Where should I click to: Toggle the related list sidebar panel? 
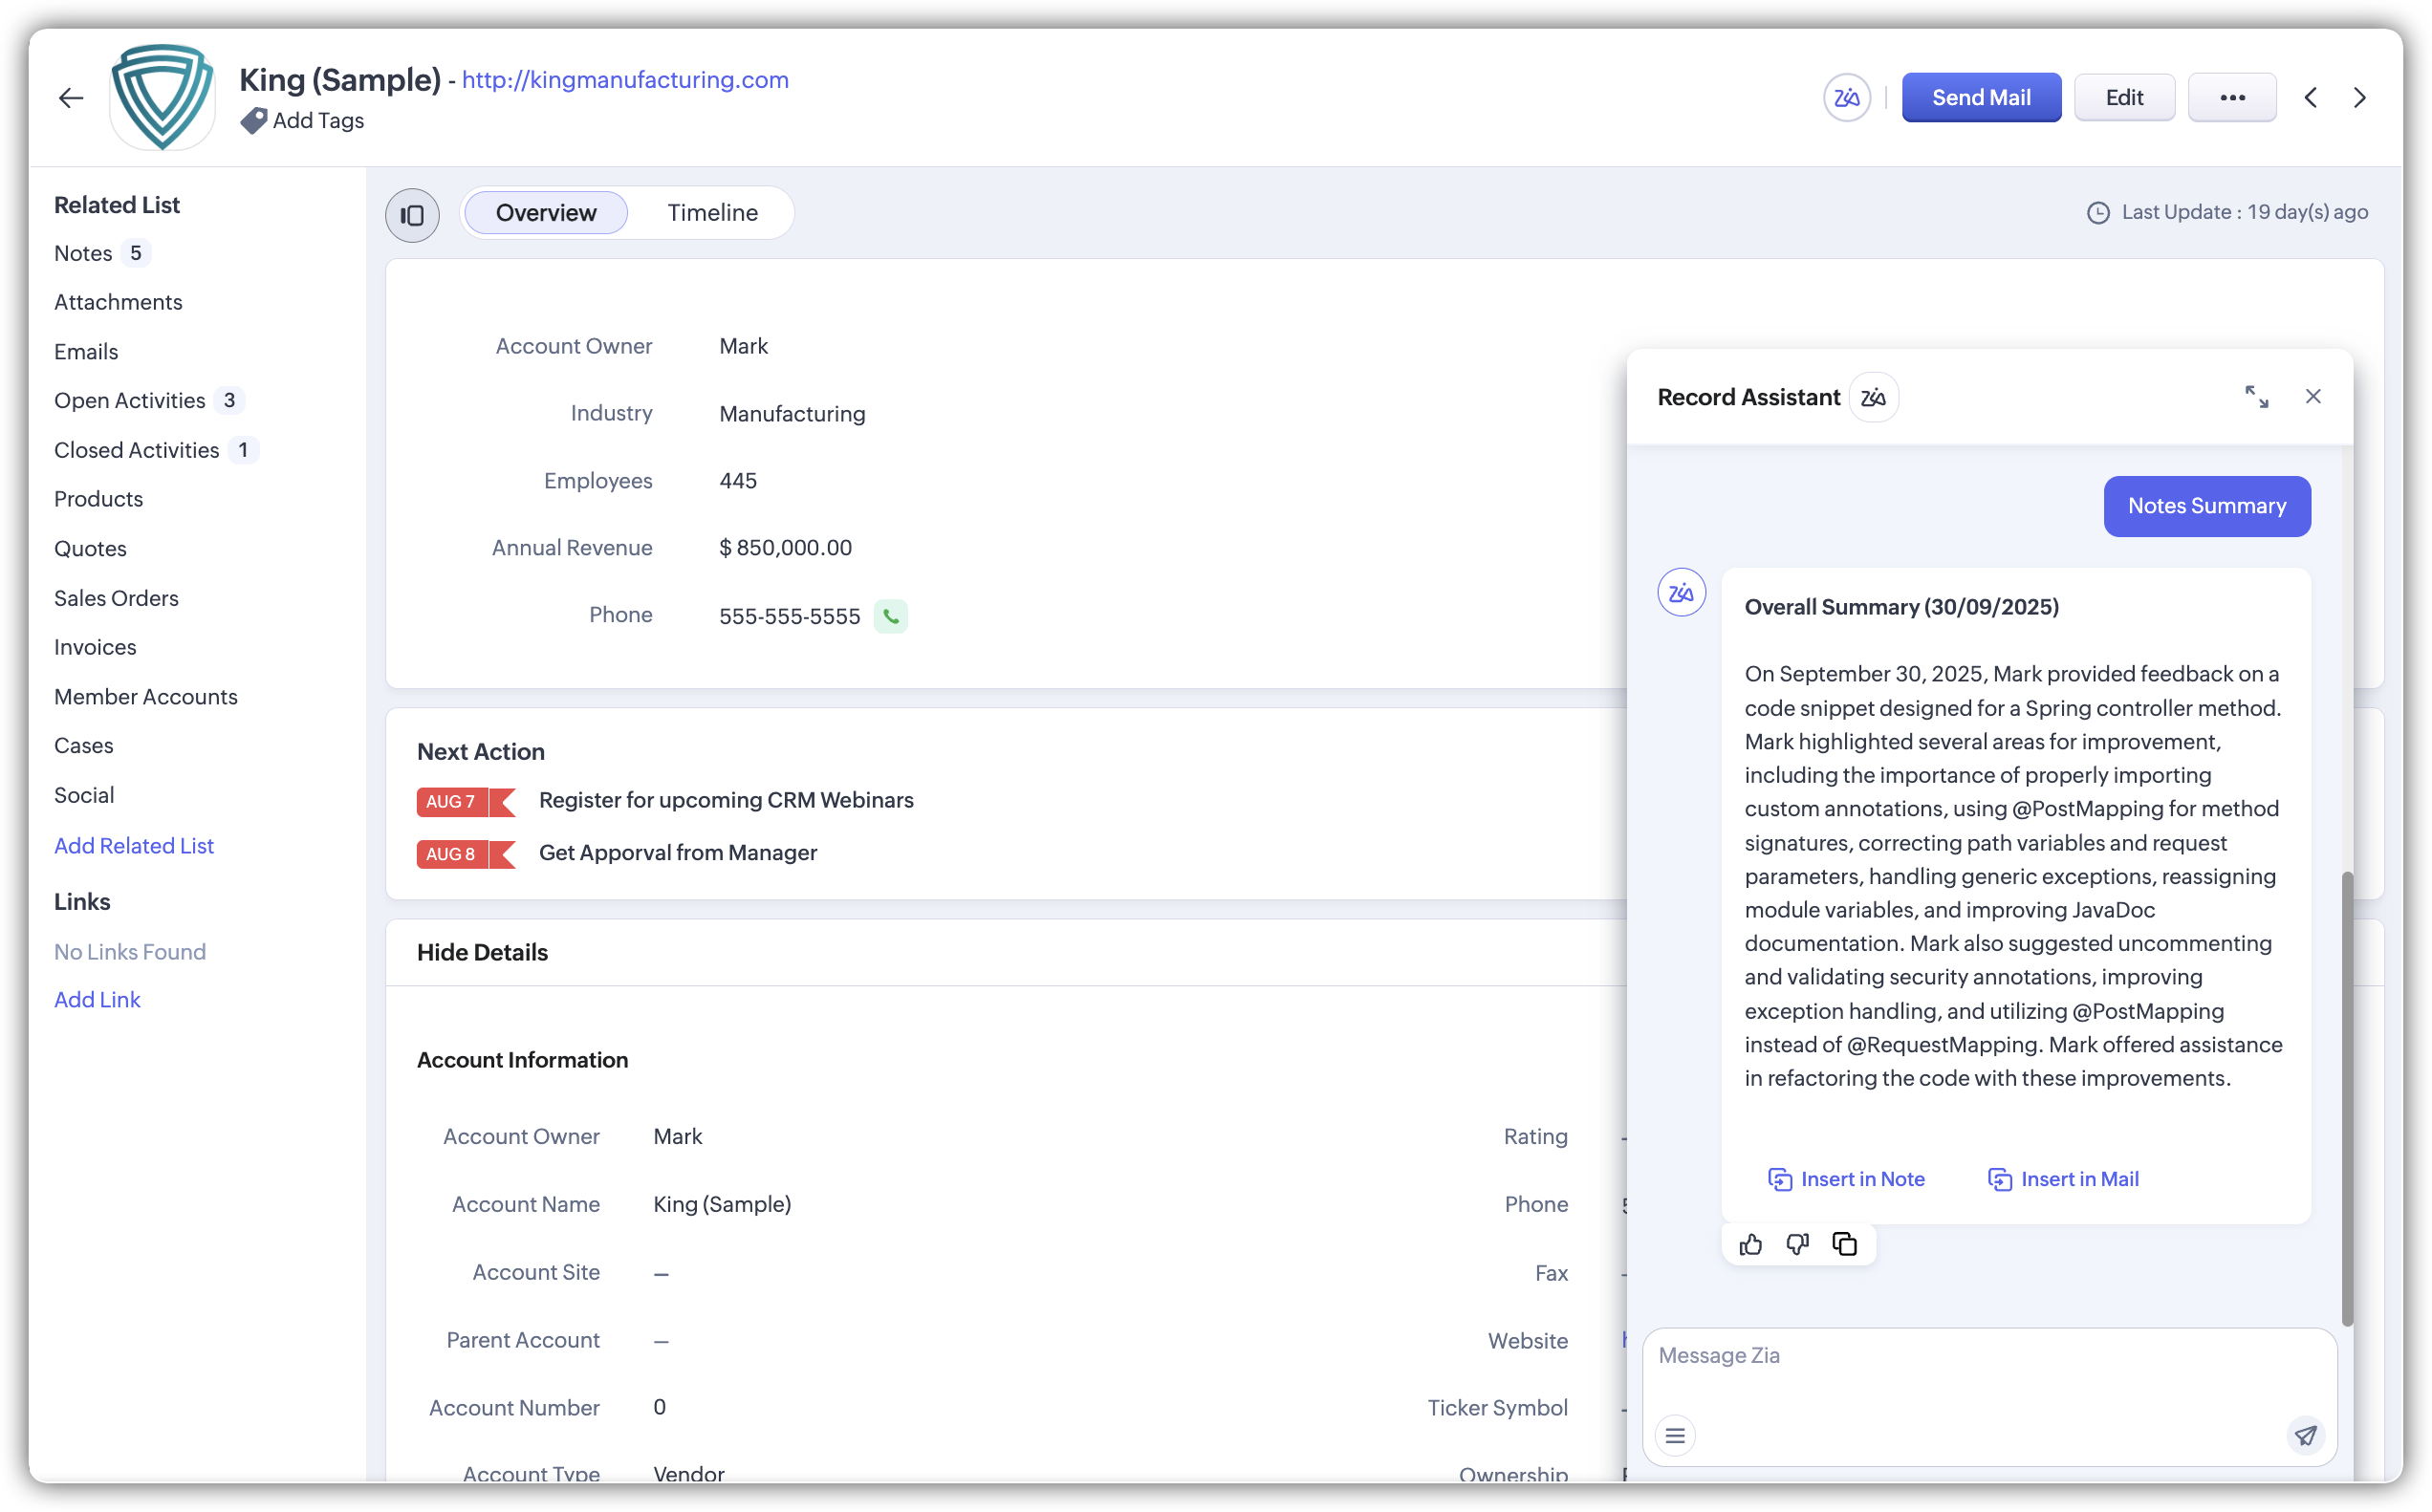point(412,215)
